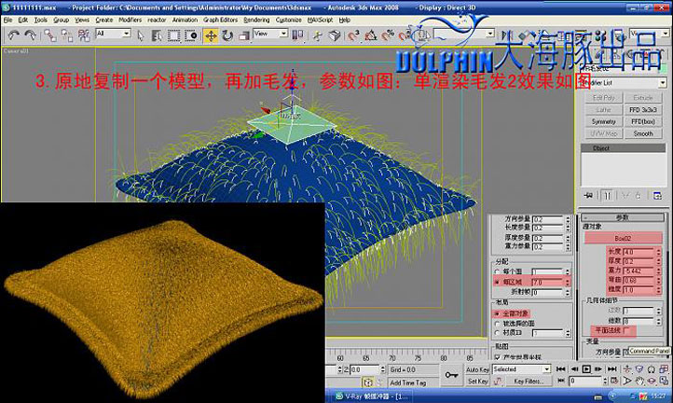Open the File menu
Viewport: 673px width, 403px height.
click(7, 20)
